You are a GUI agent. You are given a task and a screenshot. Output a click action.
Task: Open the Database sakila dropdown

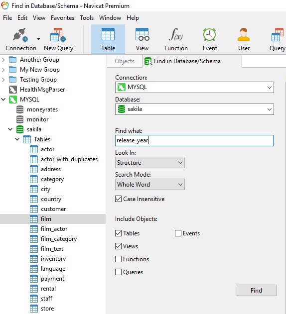coord(194,109)
